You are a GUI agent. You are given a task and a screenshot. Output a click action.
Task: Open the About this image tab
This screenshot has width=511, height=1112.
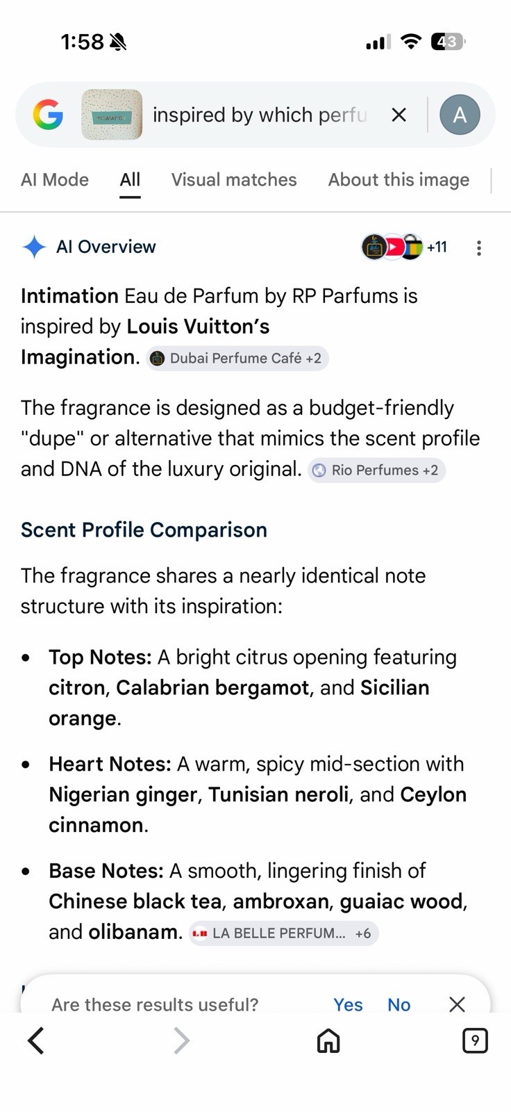point(399,180)
